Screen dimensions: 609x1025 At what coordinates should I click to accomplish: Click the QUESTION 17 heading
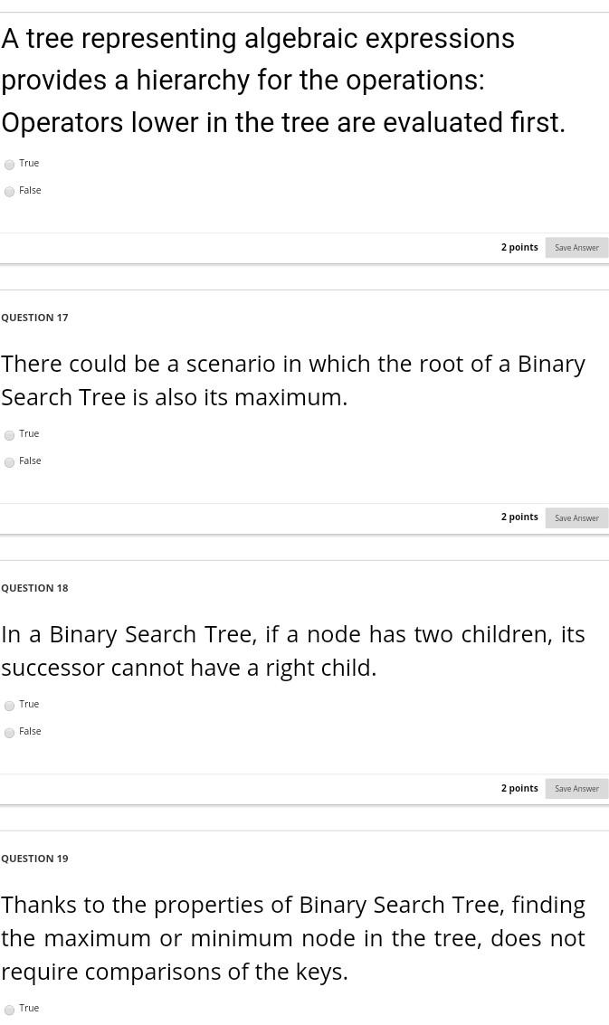pos(34,317)
